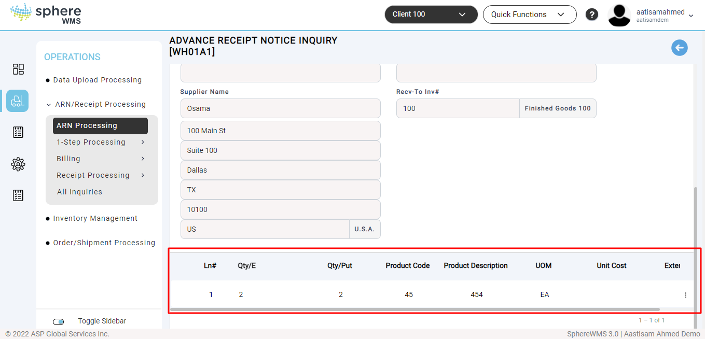
Task: Open All inquiries menu item
Action: click(79, 192)
